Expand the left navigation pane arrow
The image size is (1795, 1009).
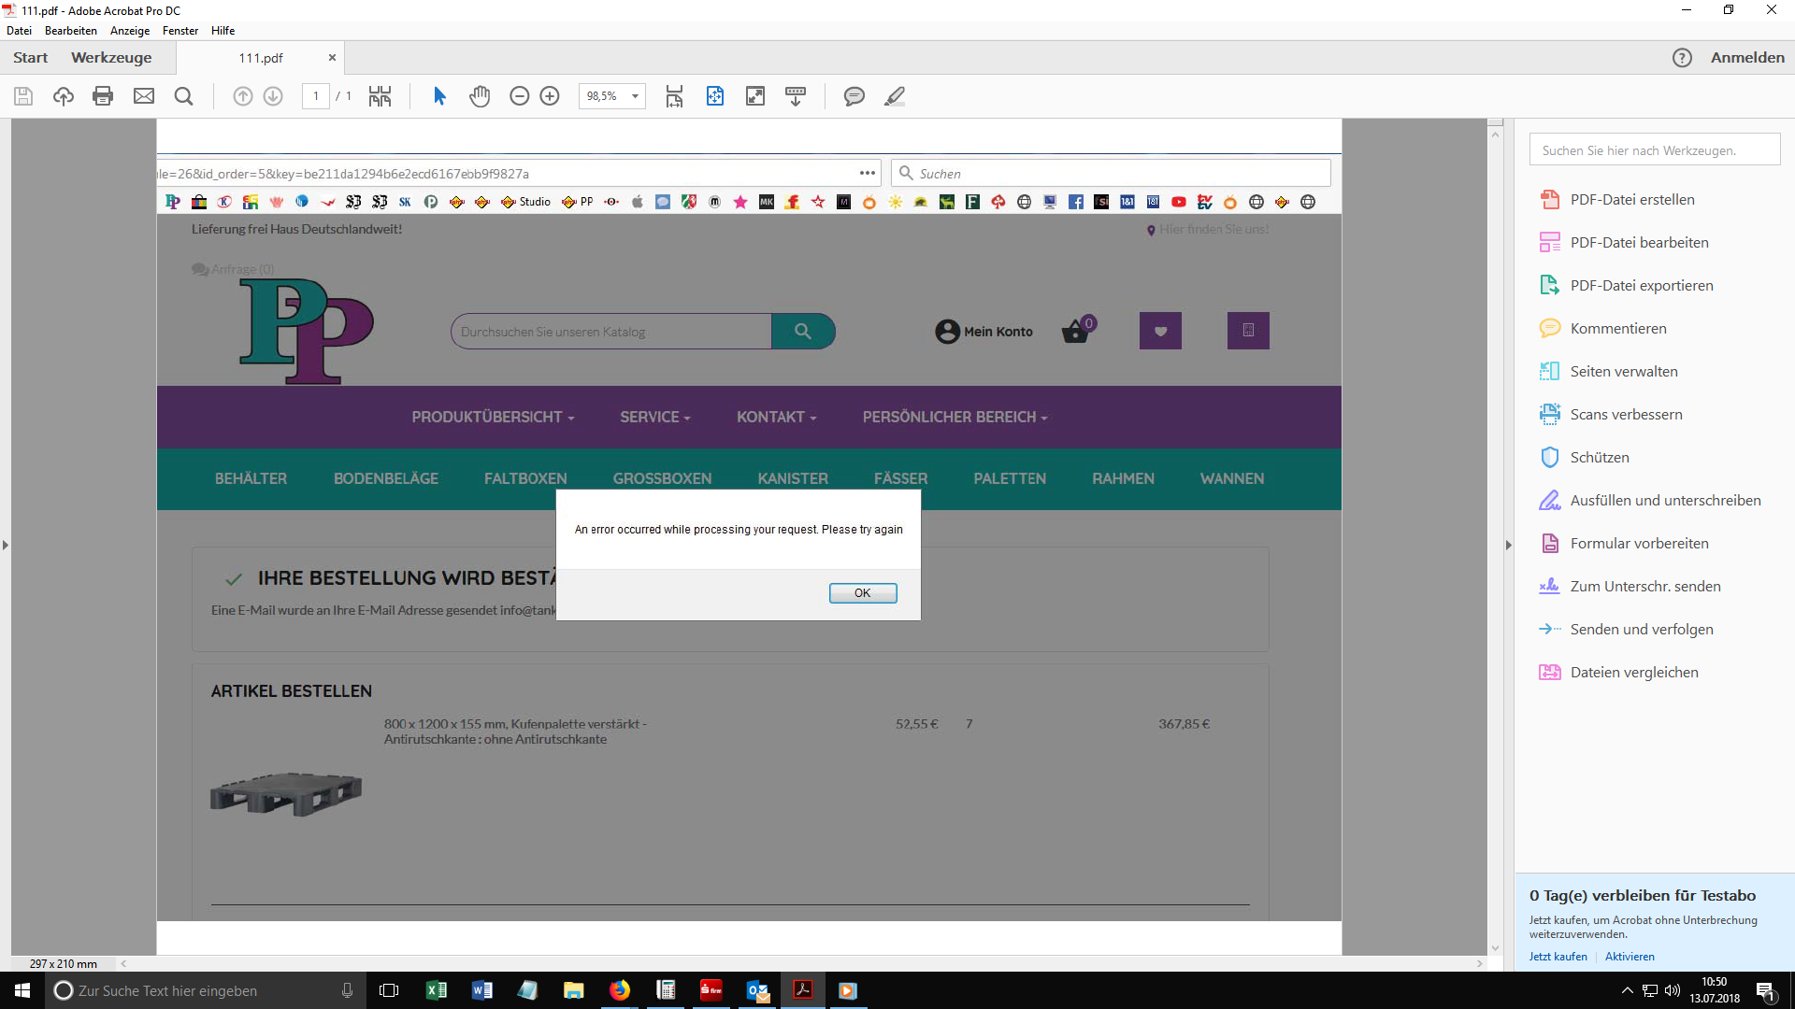[x=6, y=545]
